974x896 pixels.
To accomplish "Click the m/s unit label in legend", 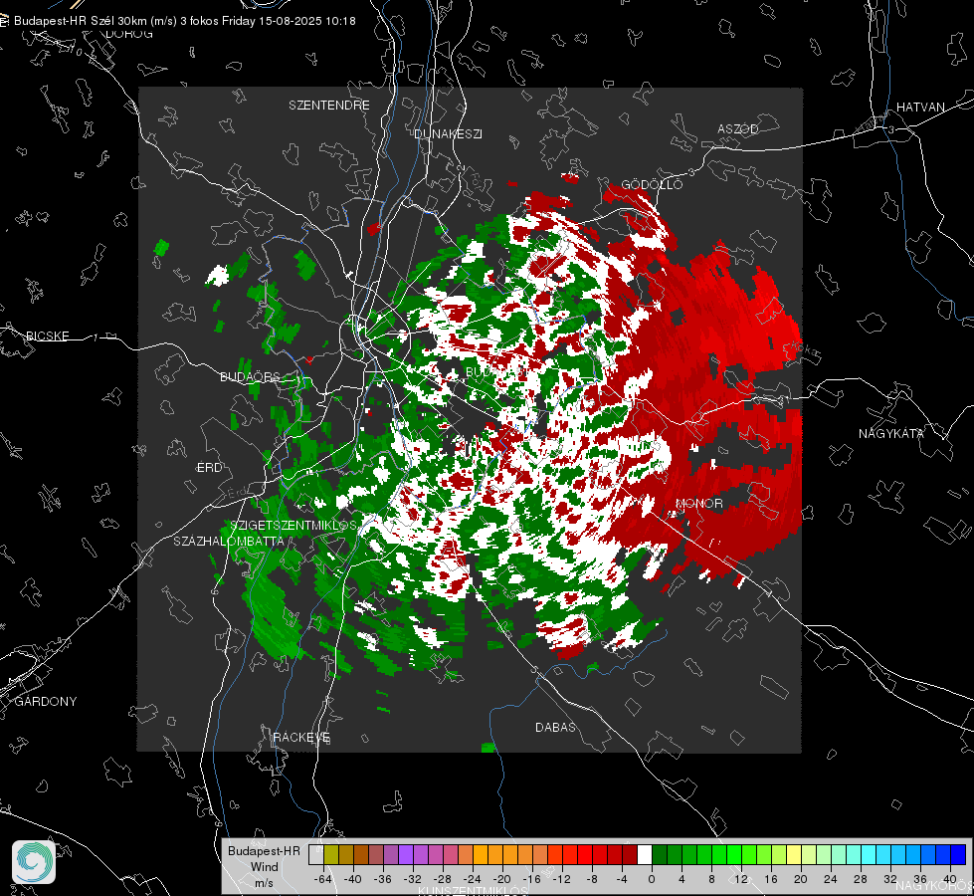I will (264, 882).
